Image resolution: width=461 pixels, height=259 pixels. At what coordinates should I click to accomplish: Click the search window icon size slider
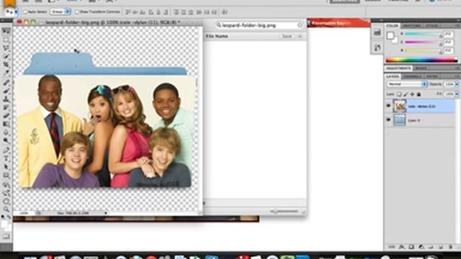285,211
